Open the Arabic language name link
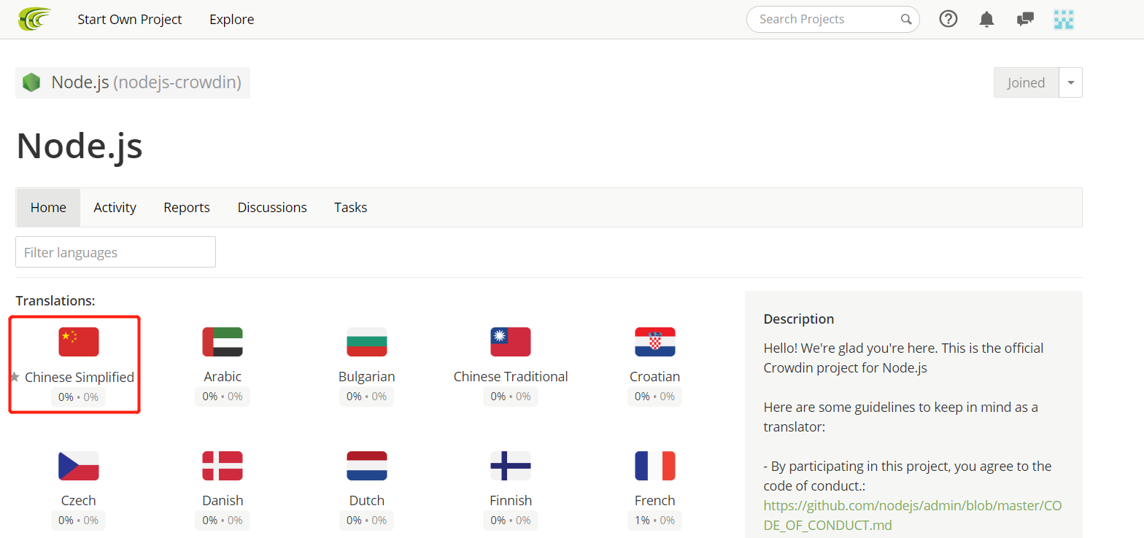This screenshot has height=538, width=1144. click(223, 377)
